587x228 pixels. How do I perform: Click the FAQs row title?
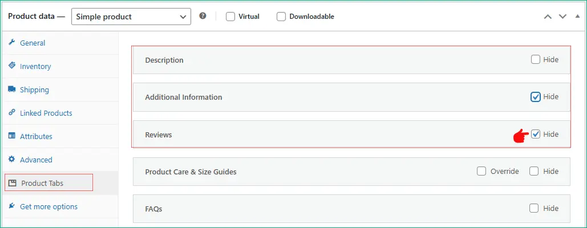tap(153, 209)
